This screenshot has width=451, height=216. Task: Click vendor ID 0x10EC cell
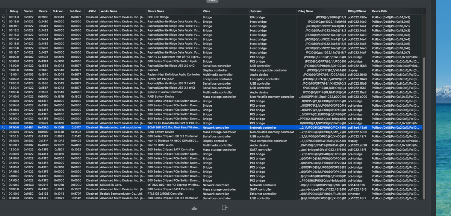point(29,194)
